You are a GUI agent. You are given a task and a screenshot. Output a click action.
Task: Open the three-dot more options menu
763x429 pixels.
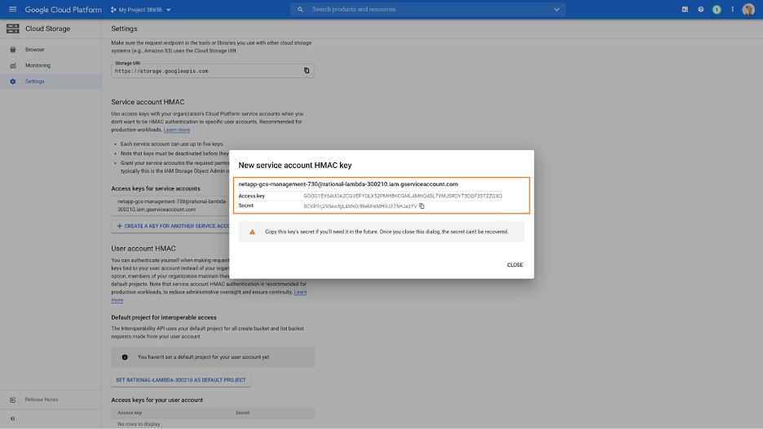point(732,10)
